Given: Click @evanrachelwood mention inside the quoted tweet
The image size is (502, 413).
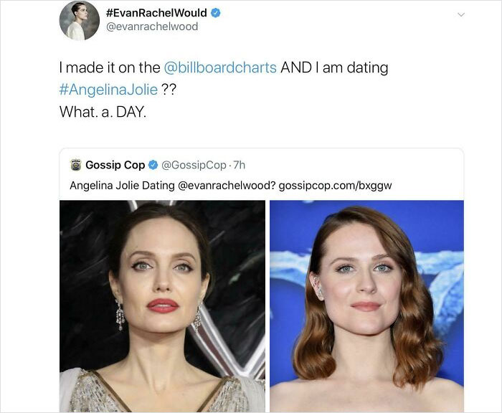Looking at the screenshot, I should [224, 185].
